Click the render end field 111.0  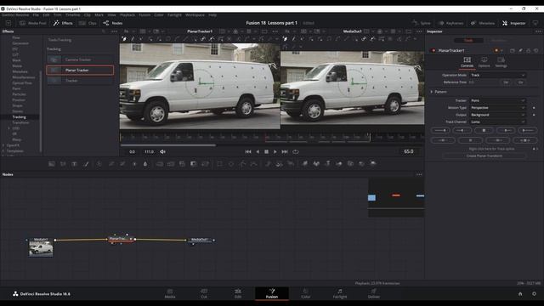[150, 151]
